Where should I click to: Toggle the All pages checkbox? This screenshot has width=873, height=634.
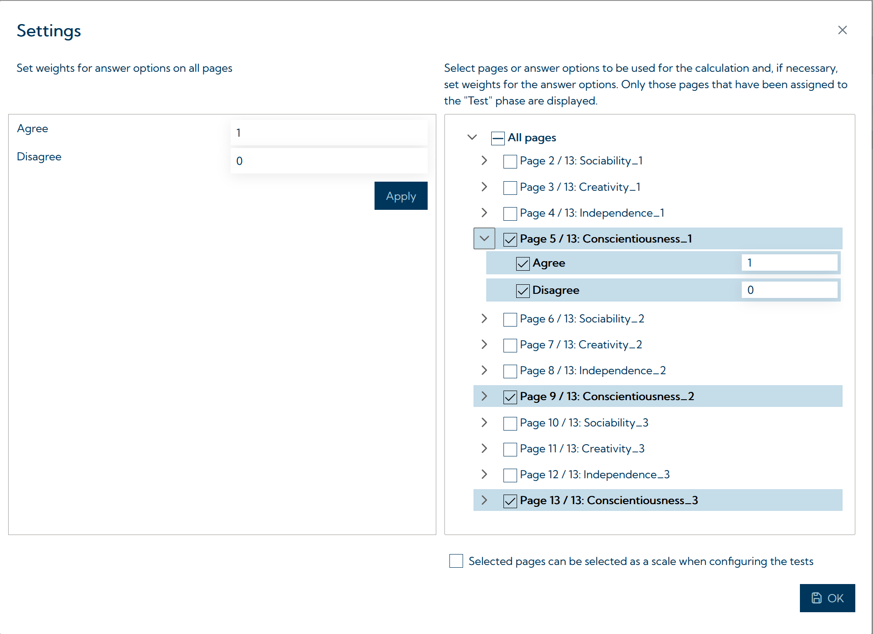click(498, 138)
